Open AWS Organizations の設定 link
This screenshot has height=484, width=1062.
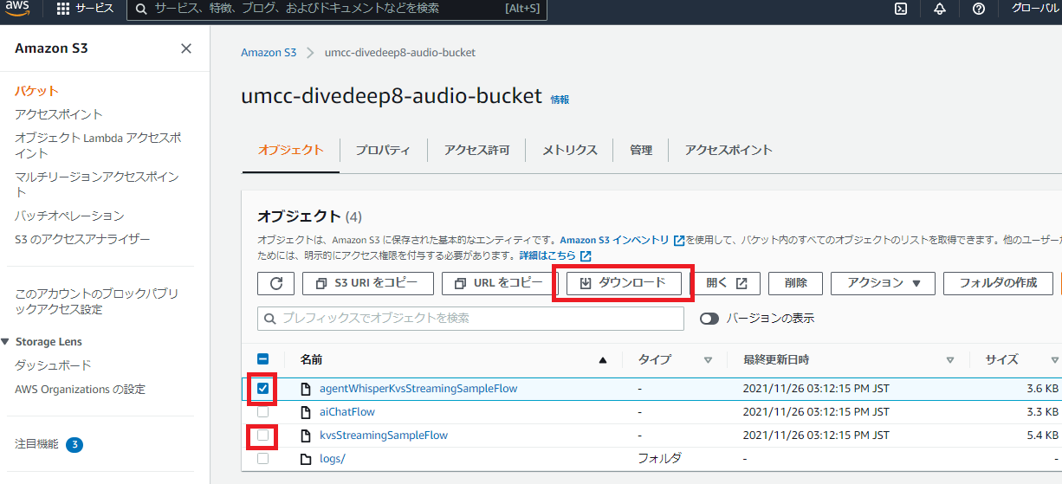coord(80,390)
